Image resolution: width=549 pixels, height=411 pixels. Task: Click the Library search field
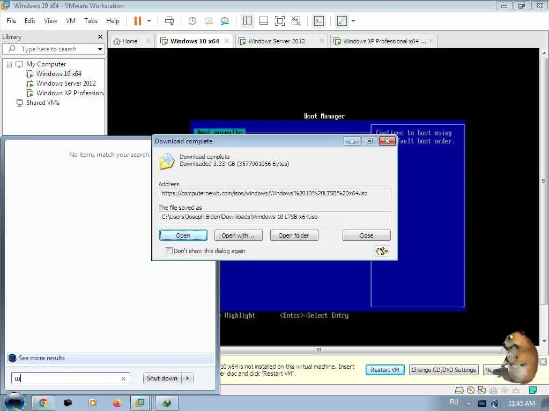pyautogui.click(x=53, y=49)
